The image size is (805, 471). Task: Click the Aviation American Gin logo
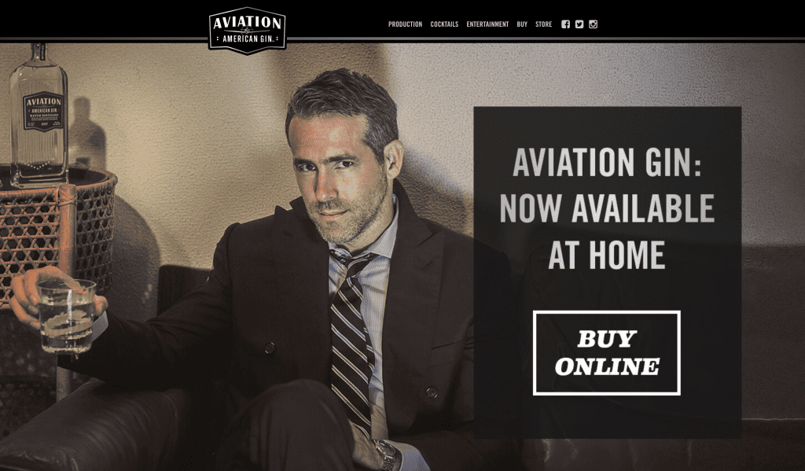247,31
